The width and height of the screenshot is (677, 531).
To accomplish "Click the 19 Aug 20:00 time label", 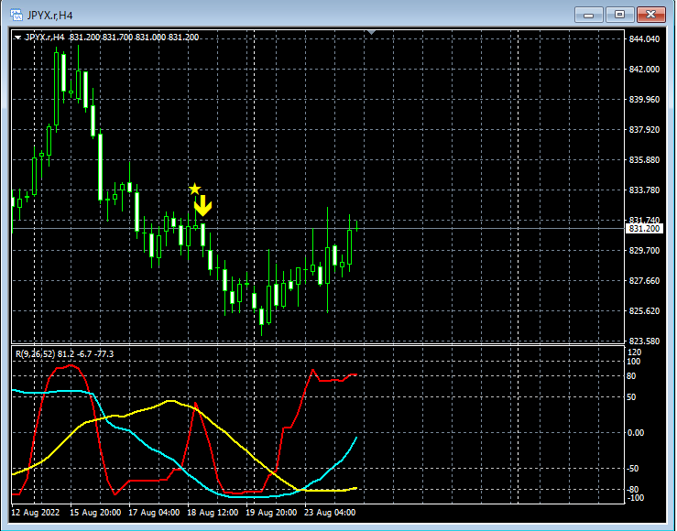I will 271,513.
